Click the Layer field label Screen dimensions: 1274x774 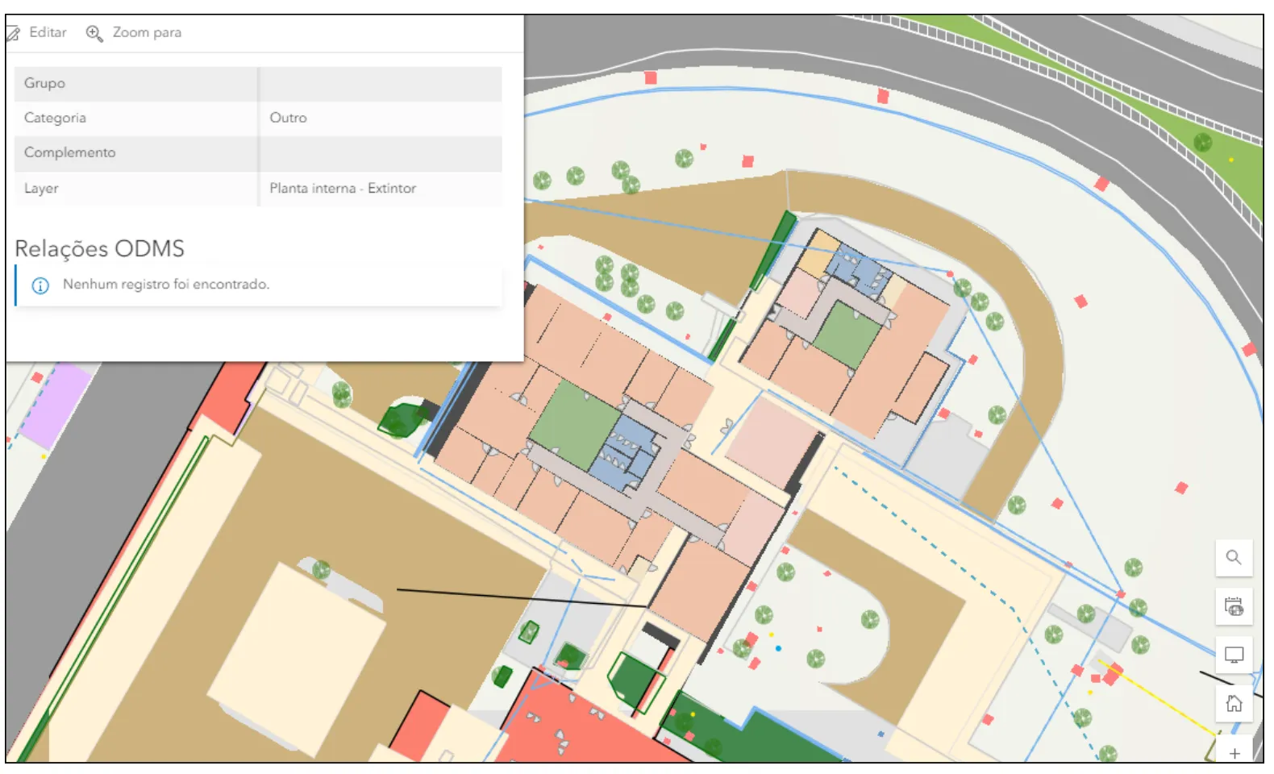[x=41, y=188]
